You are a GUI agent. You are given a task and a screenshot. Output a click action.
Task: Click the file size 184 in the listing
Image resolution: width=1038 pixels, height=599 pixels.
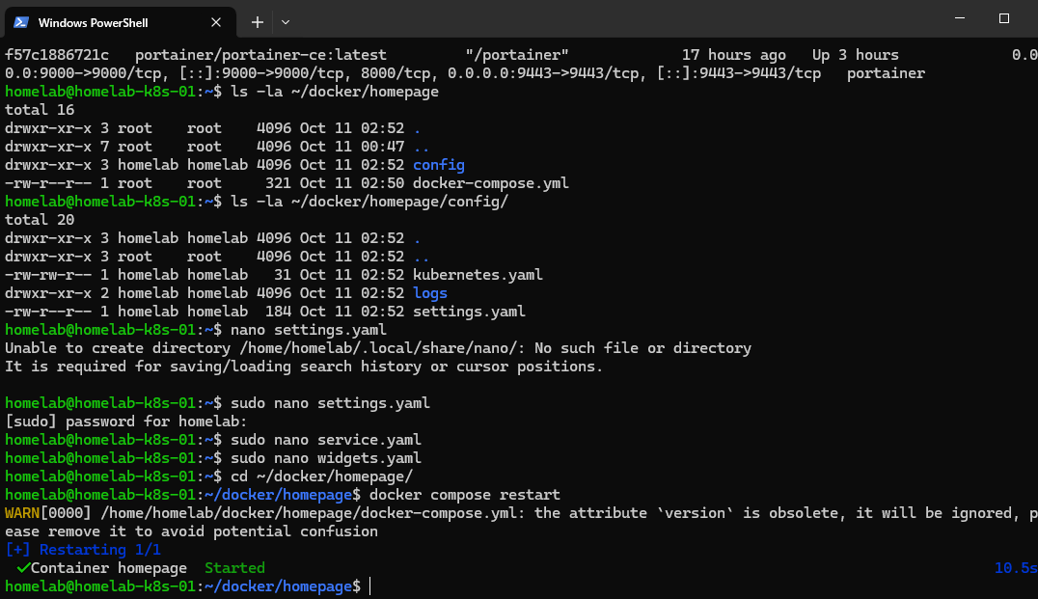[278, 312]
